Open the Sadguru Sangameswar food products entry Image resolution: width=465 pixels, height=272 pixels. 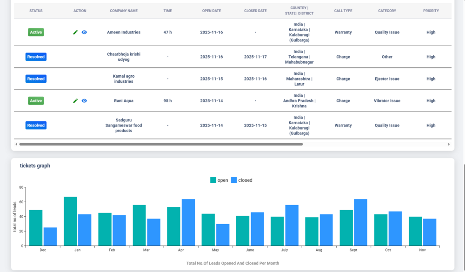(124, 125)
